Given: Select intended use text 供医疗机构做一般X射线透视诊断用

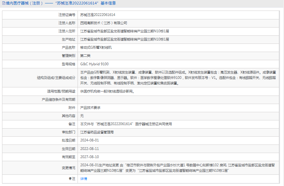Looking at the screenshot, I should click(107, 91).
